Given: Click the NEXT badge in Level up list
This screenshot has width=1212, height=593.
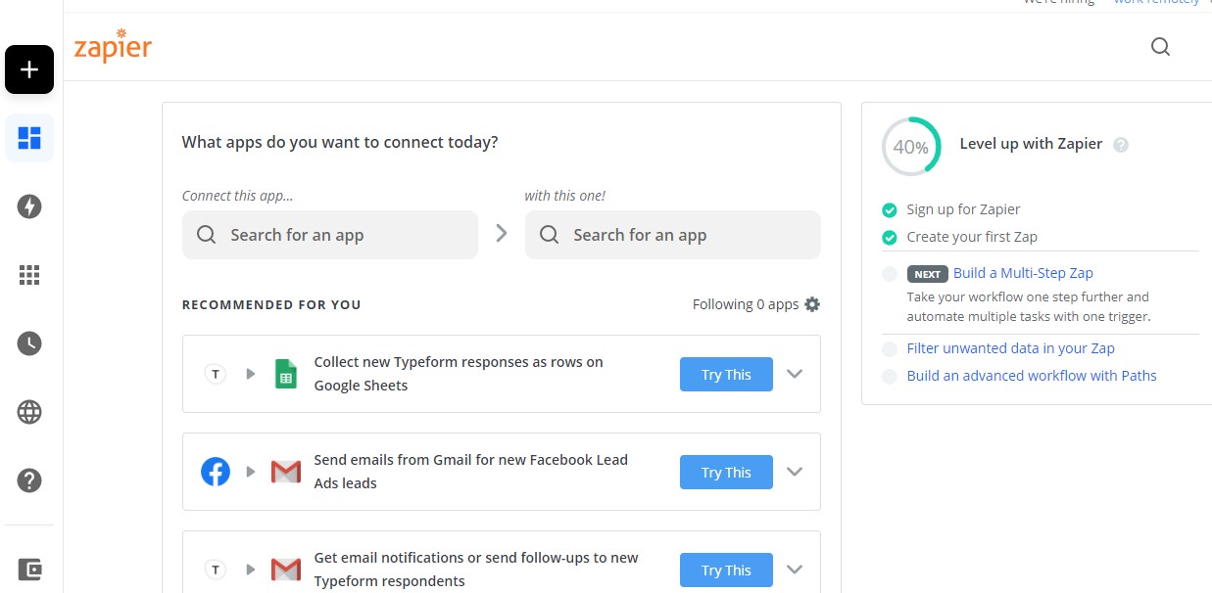Looking at the screenshot, I should 927,274.
